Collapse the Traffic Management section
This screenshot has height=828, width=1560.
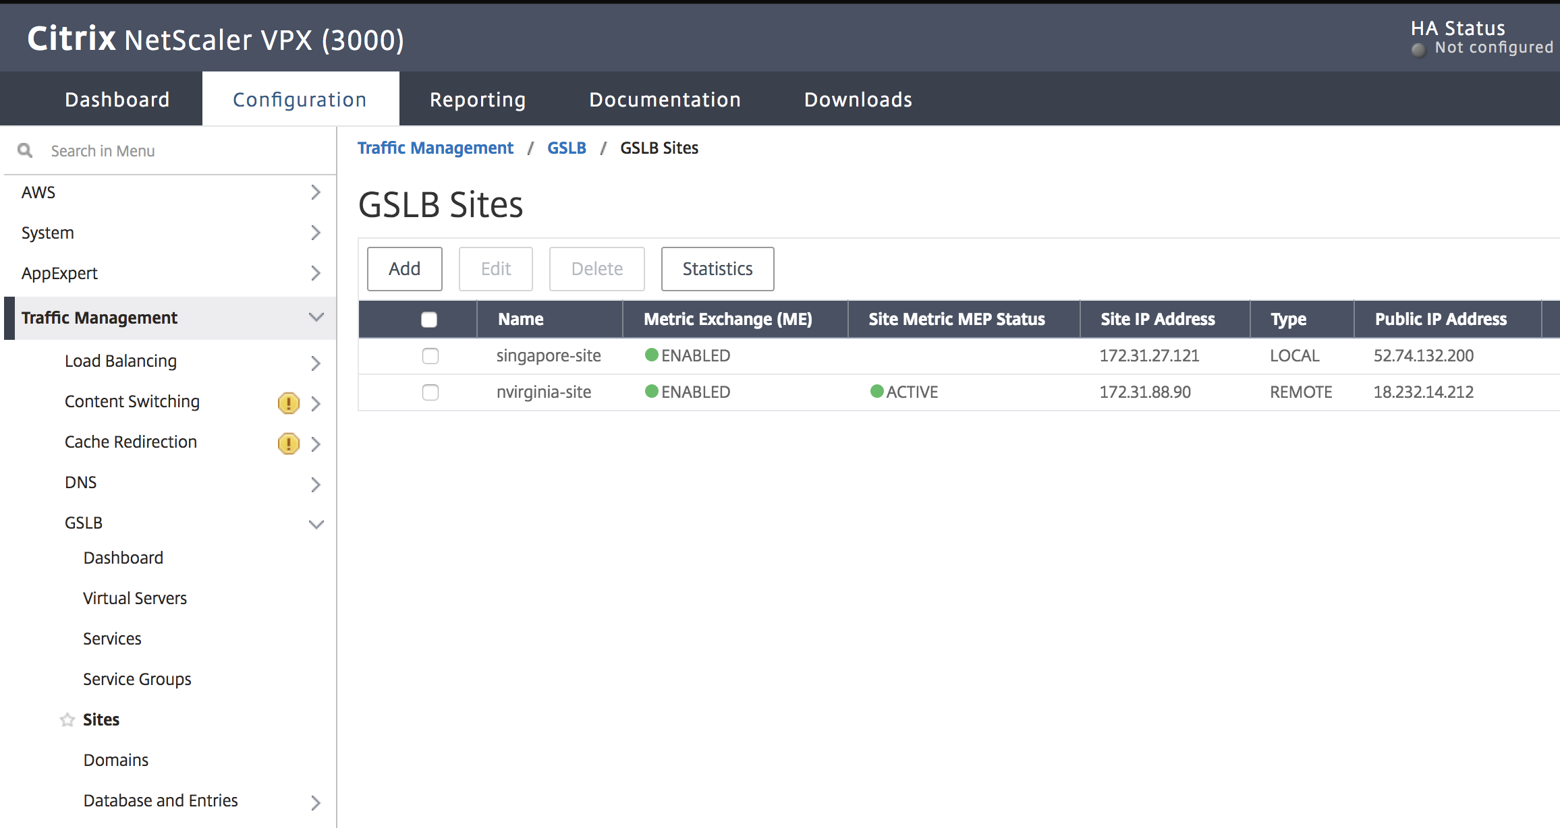[x=316, y=317]
